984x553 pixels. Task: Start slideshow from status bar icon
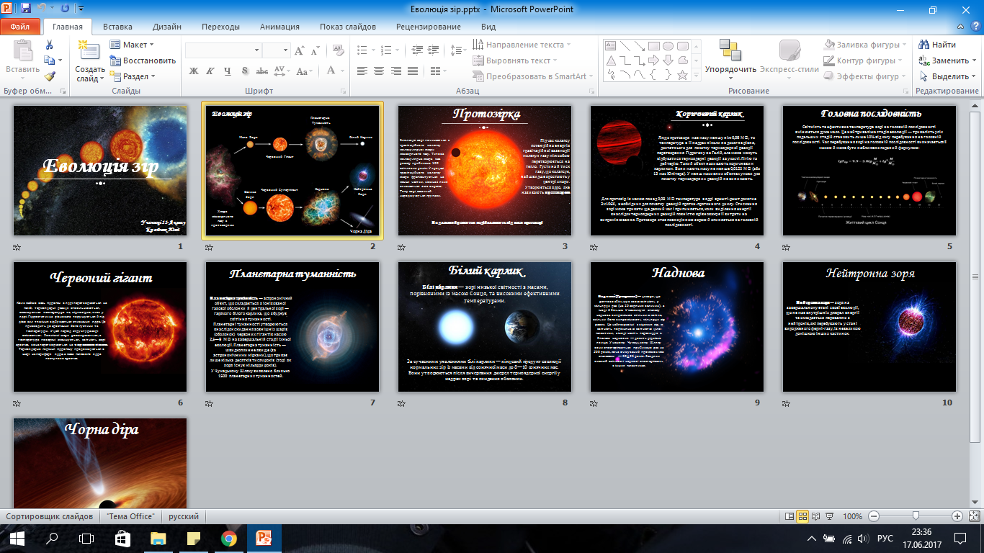point(830,516)
